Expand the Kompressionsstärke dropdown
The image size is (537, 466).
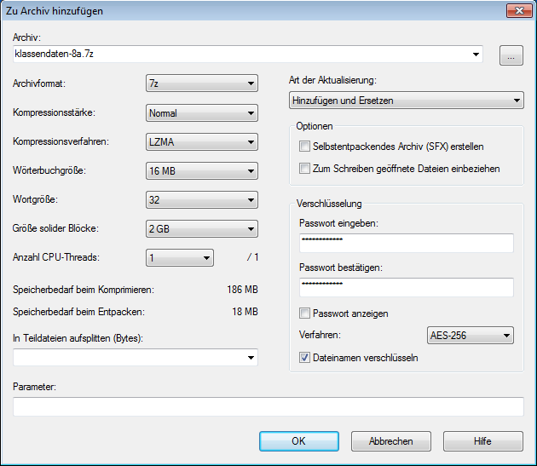tap(201, 112)
